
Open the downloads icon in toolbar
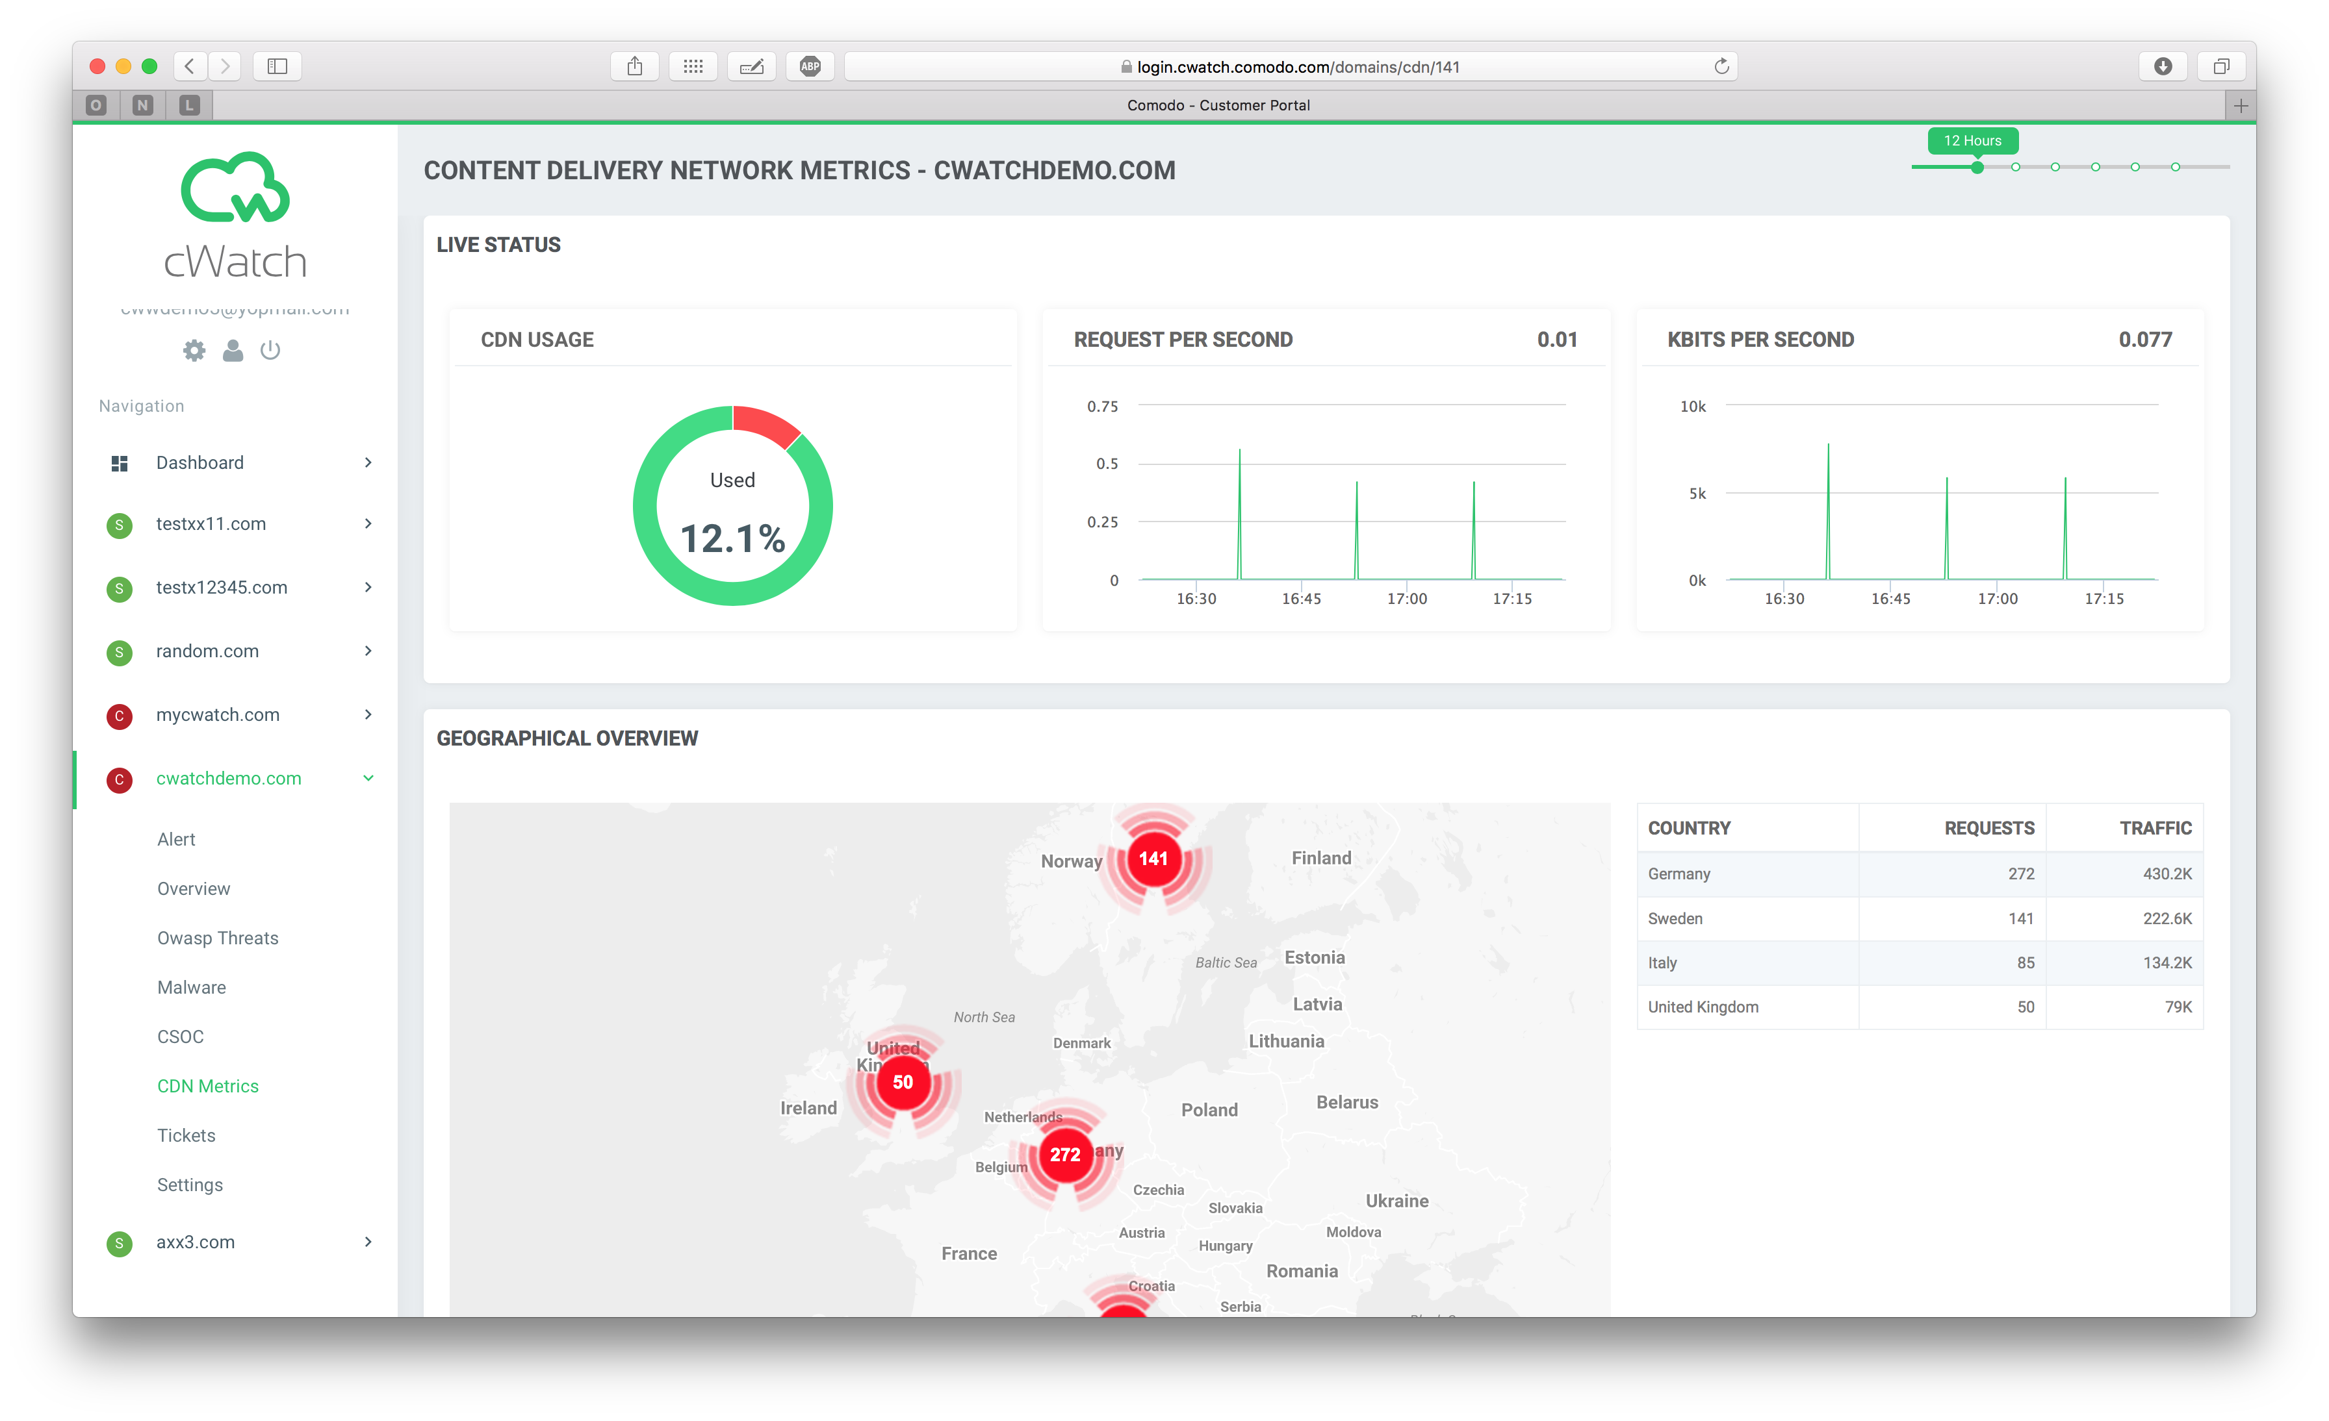[x=2163, y=66]
